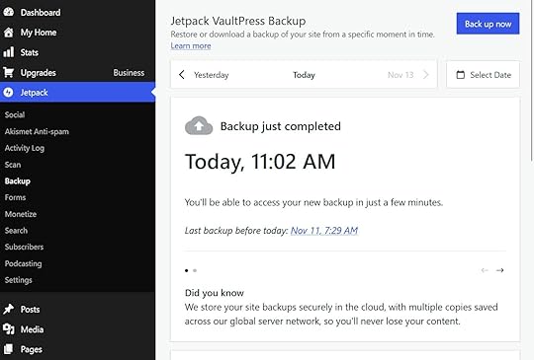The height and width of the screenshot is (360, 534).
Task: Click Yesterday in date navigation
Action: (212, 75)
